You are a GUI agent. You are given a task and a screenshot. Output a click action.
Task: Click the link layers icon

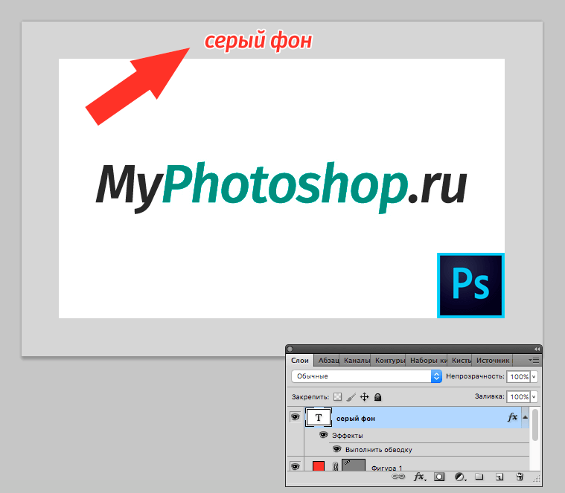pos(398,477)
